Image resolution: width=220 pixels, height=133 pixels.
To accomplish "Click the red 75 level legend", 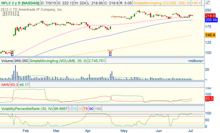I will coord(86,109).
